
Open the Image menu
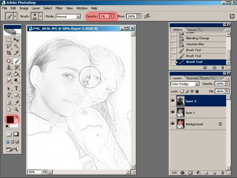tap(24, 8)
